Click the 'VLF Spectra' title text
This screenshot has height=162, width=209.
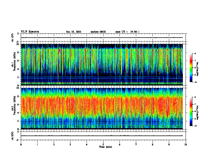[x=30, y=32]
